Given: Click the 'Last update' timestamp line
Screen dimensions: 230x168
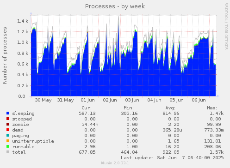Looking at the screenshot, I should [x=172, y=158].
